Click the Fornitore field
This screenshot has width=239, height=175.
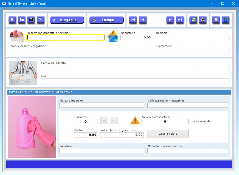(102, 151)
